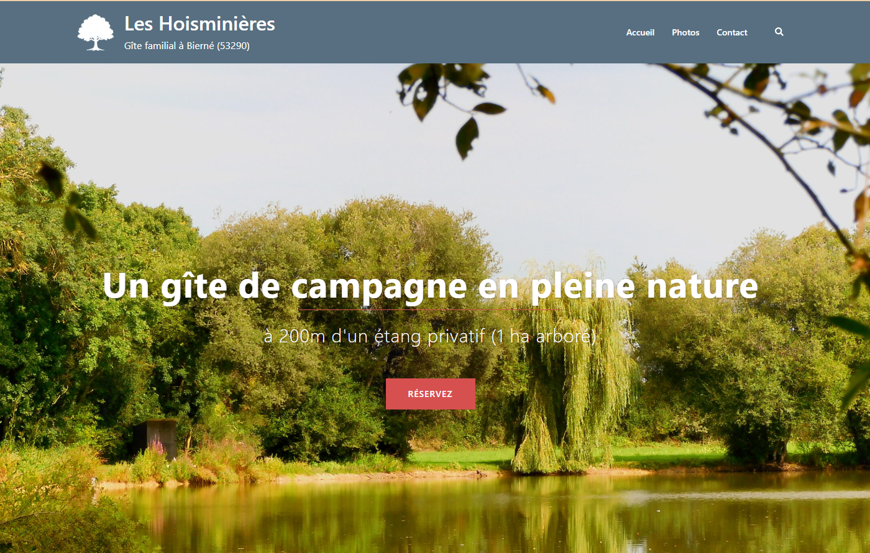Click the red underline below the heading

(x=430, y=309)
